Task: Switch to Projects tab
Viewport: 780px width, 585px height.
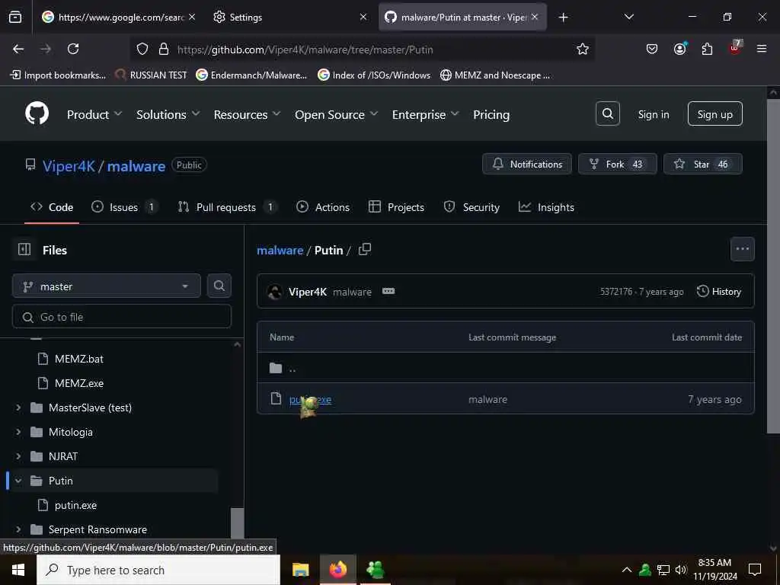Action: point(396,207)
